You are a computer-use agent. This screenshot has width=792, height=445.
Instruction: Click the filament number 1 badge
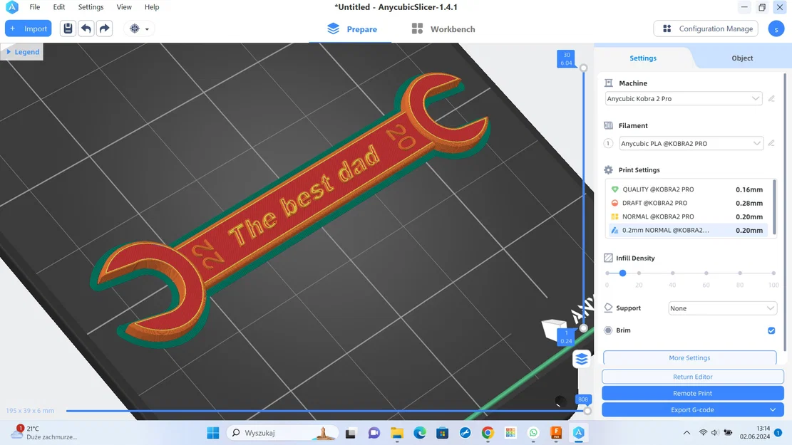click(608, 143)
